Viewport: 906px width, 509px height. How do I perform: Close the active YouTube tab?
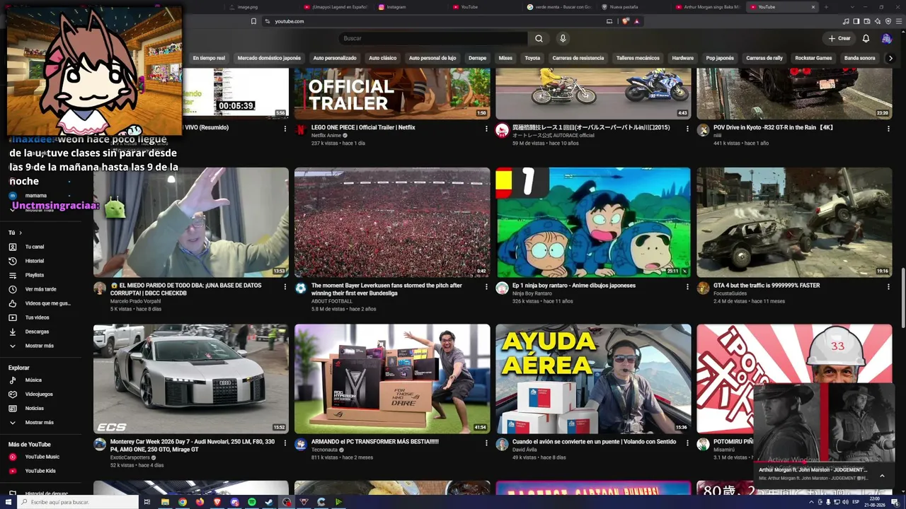click(x=813, y=7)
